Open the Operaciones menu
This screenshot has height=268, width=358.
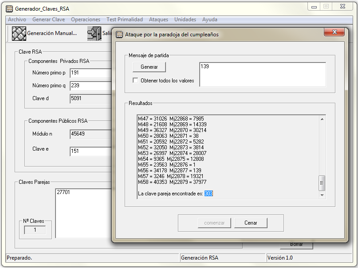tap(86, 19)
